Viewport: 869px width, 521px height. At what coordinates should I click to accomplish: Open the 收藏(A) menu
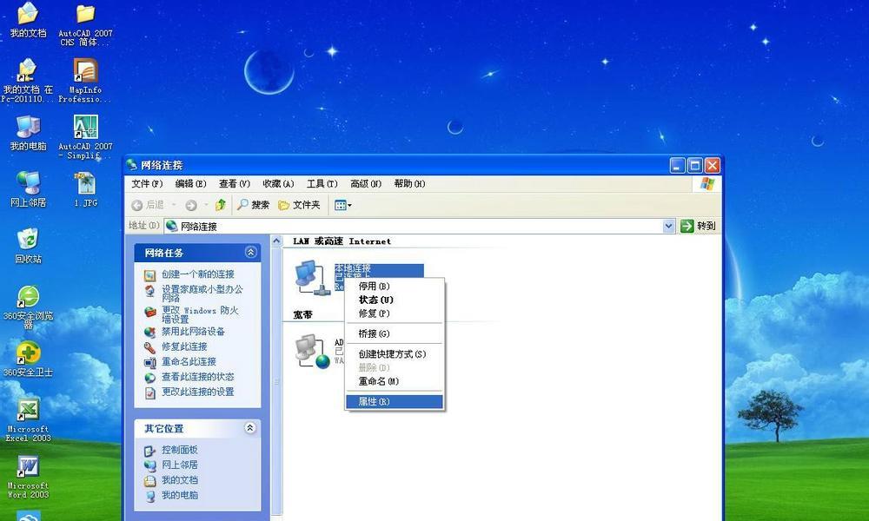pos(278,184)
